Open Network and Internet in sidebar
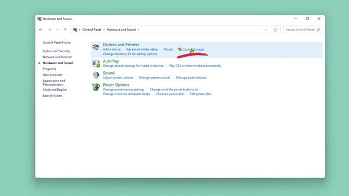 pyautogui.click(x=57, y=57)
